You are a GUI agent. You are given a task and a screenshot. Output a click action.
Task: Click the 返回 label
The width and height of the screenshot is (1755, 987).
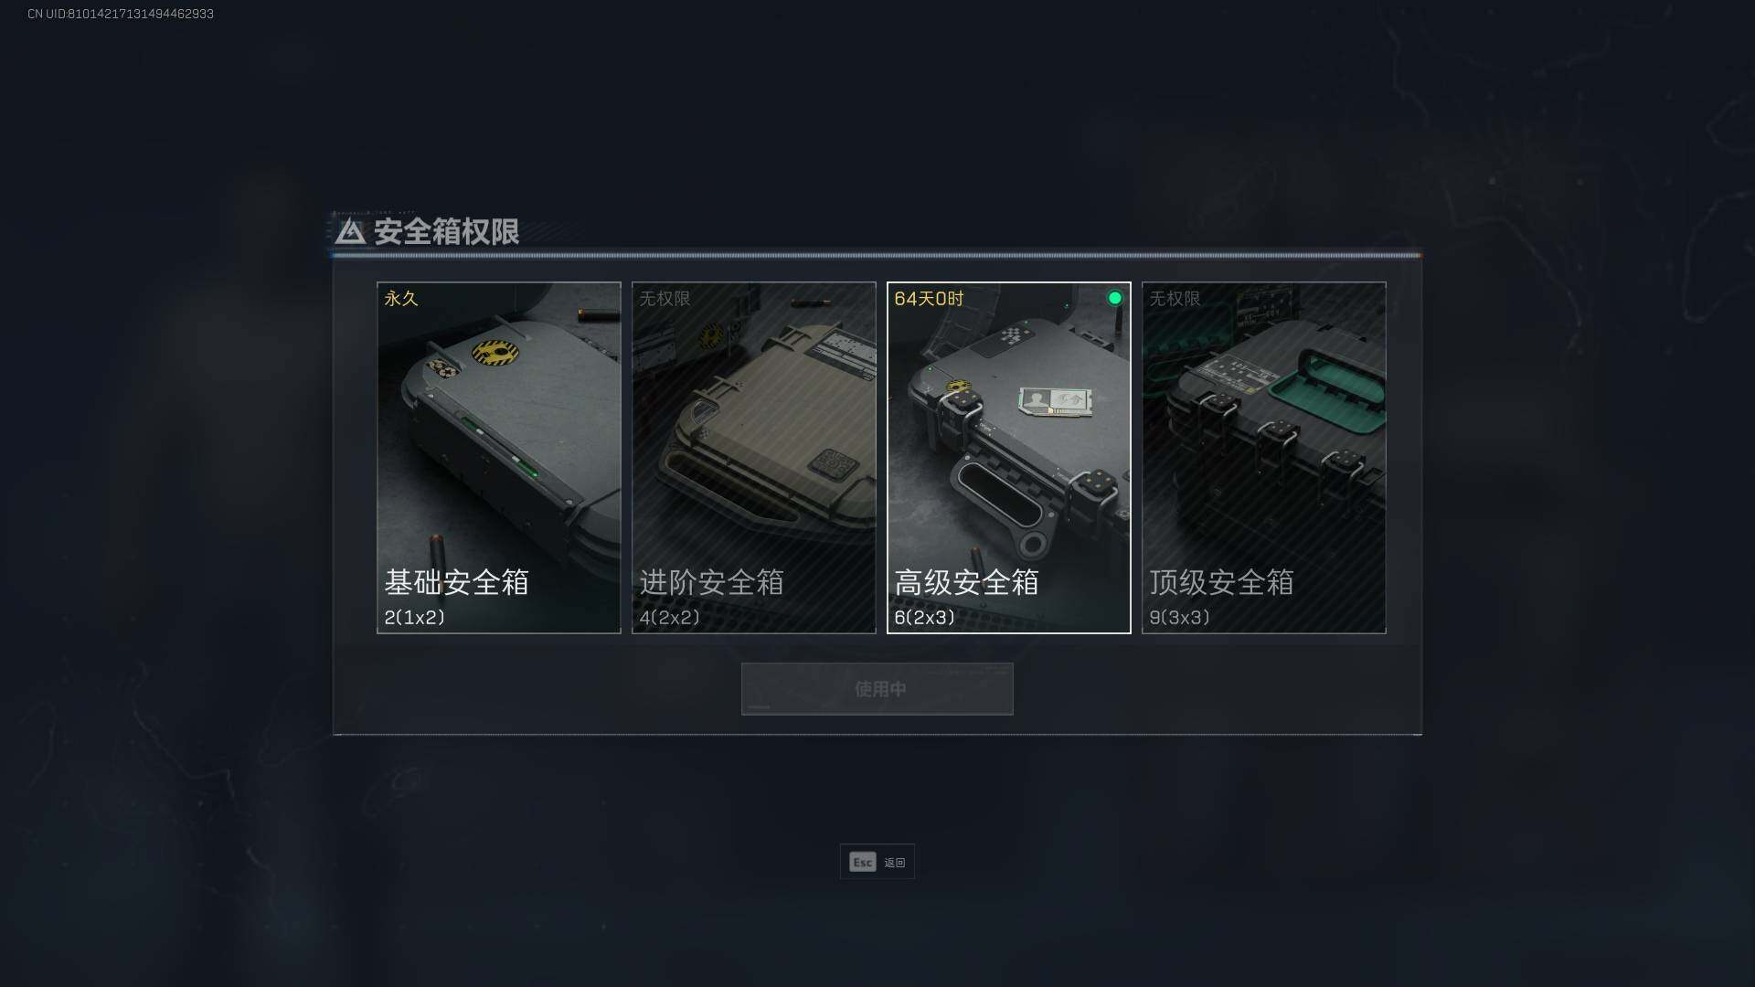click(894, 863)
